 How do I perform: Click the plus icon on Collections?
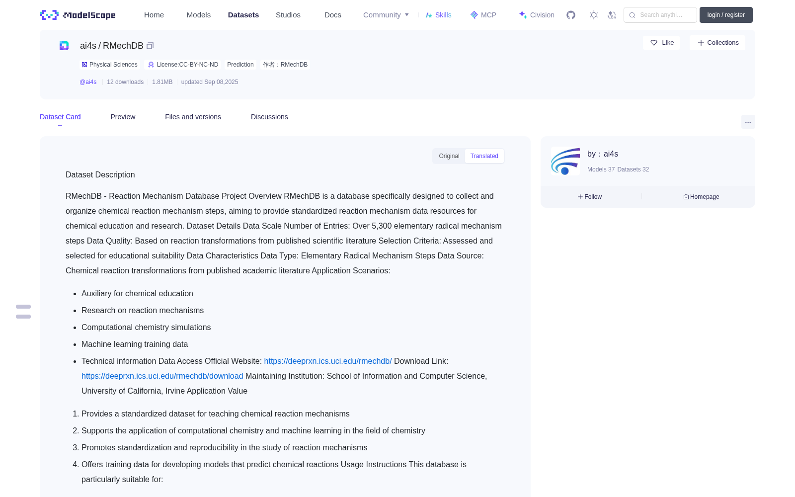tap(701, 43)
